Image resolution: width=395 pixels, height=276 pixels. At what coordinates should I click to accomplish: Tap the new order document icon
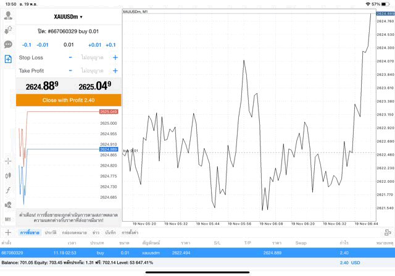(x=8, y=59)
